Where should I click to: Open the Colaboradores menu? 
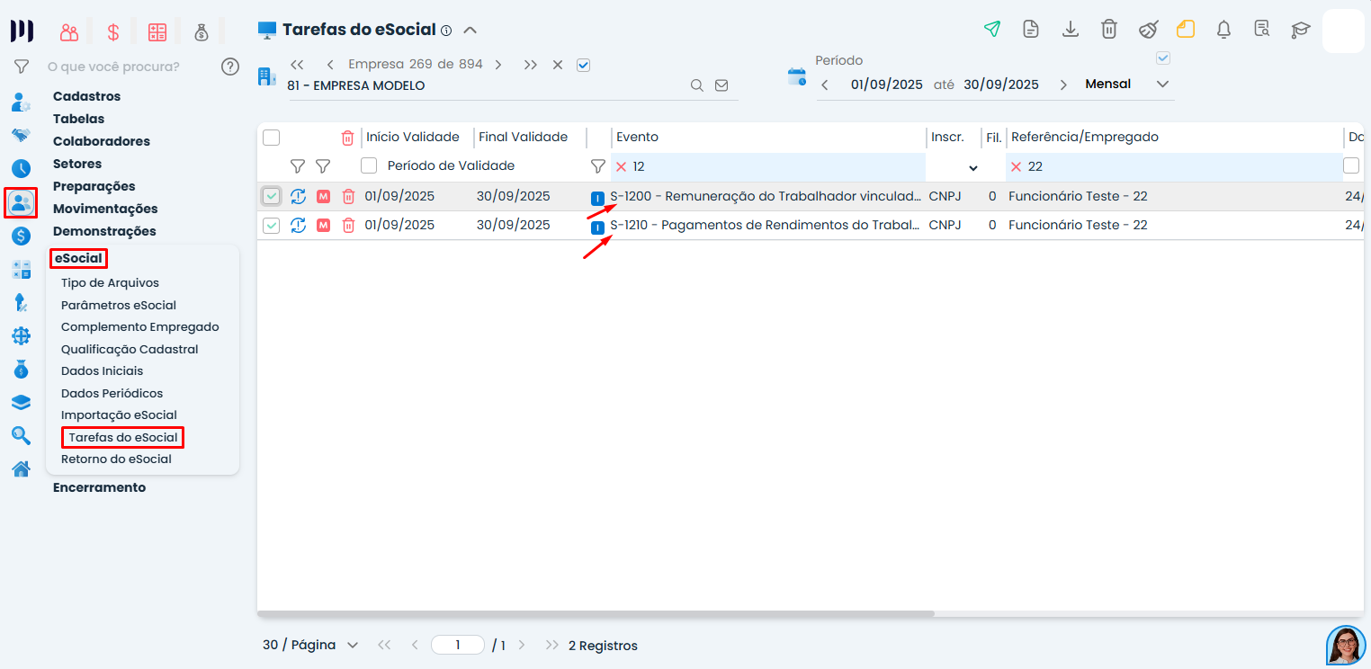[102, 141]
